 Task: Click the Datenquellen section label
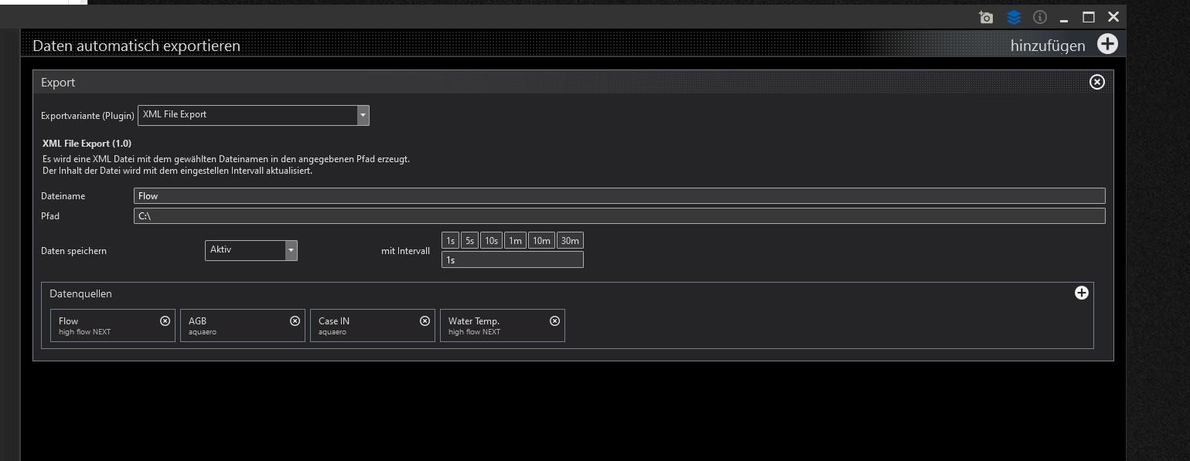point(80,293)
